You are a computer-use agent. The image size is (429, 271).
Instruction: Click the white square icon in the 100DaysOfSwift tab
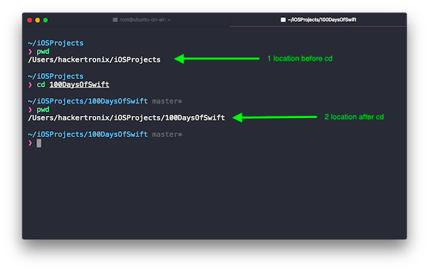[x=283, y=20]
